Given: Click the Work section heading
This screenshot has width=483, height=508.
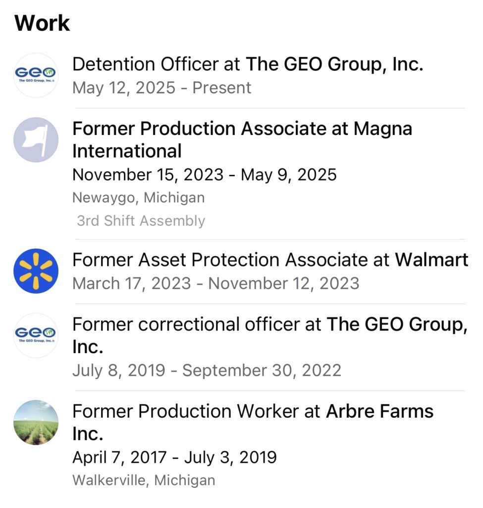Looking at the screenshot, I should (x=42, y=23).
